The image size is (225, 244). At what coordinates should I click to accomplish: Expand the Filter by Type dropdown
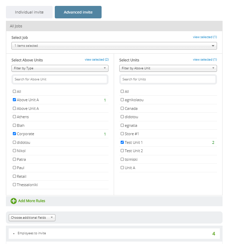(x=60, y=68)
